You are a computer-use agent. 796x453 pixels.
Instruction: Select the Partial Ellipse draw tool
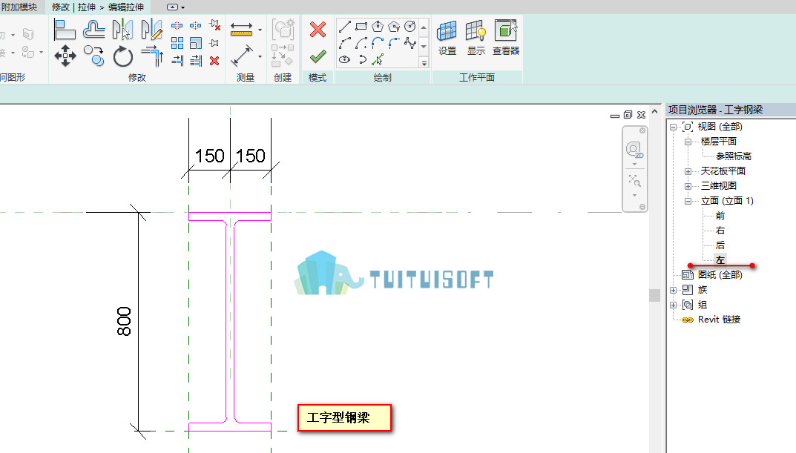(x=361, y=60)
